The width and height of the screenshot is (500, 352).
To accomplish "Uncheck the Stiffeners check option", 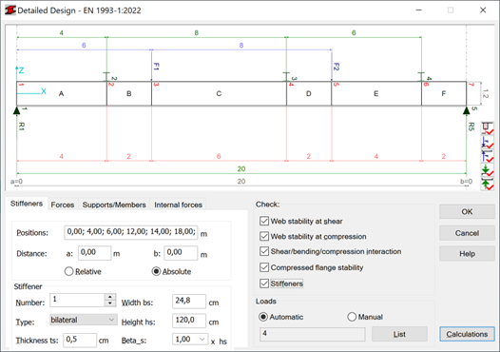I will (264, 284).
